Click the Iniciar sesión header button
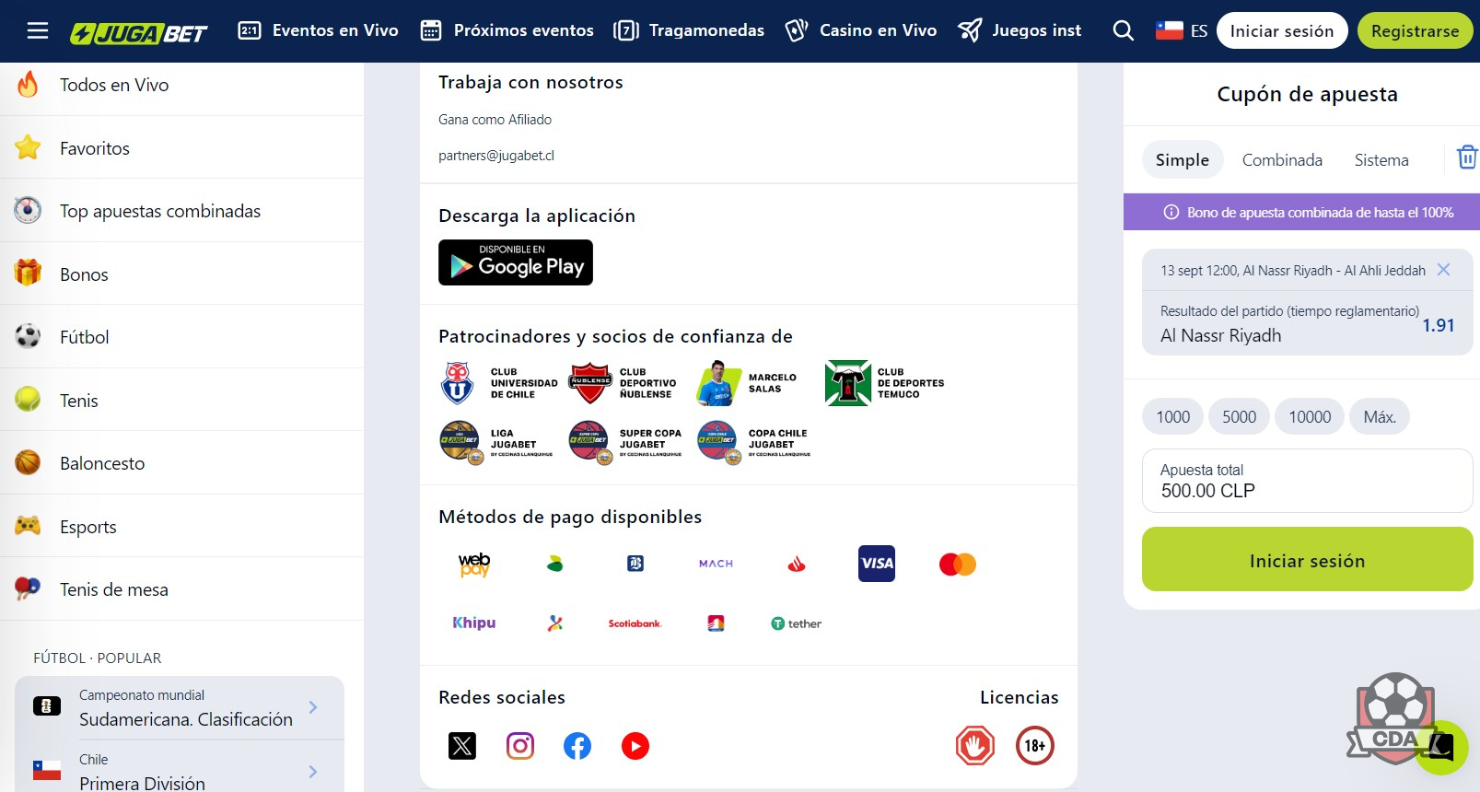The width and height of the screenshot is (1480, 792). click(x=1282, y=30)
